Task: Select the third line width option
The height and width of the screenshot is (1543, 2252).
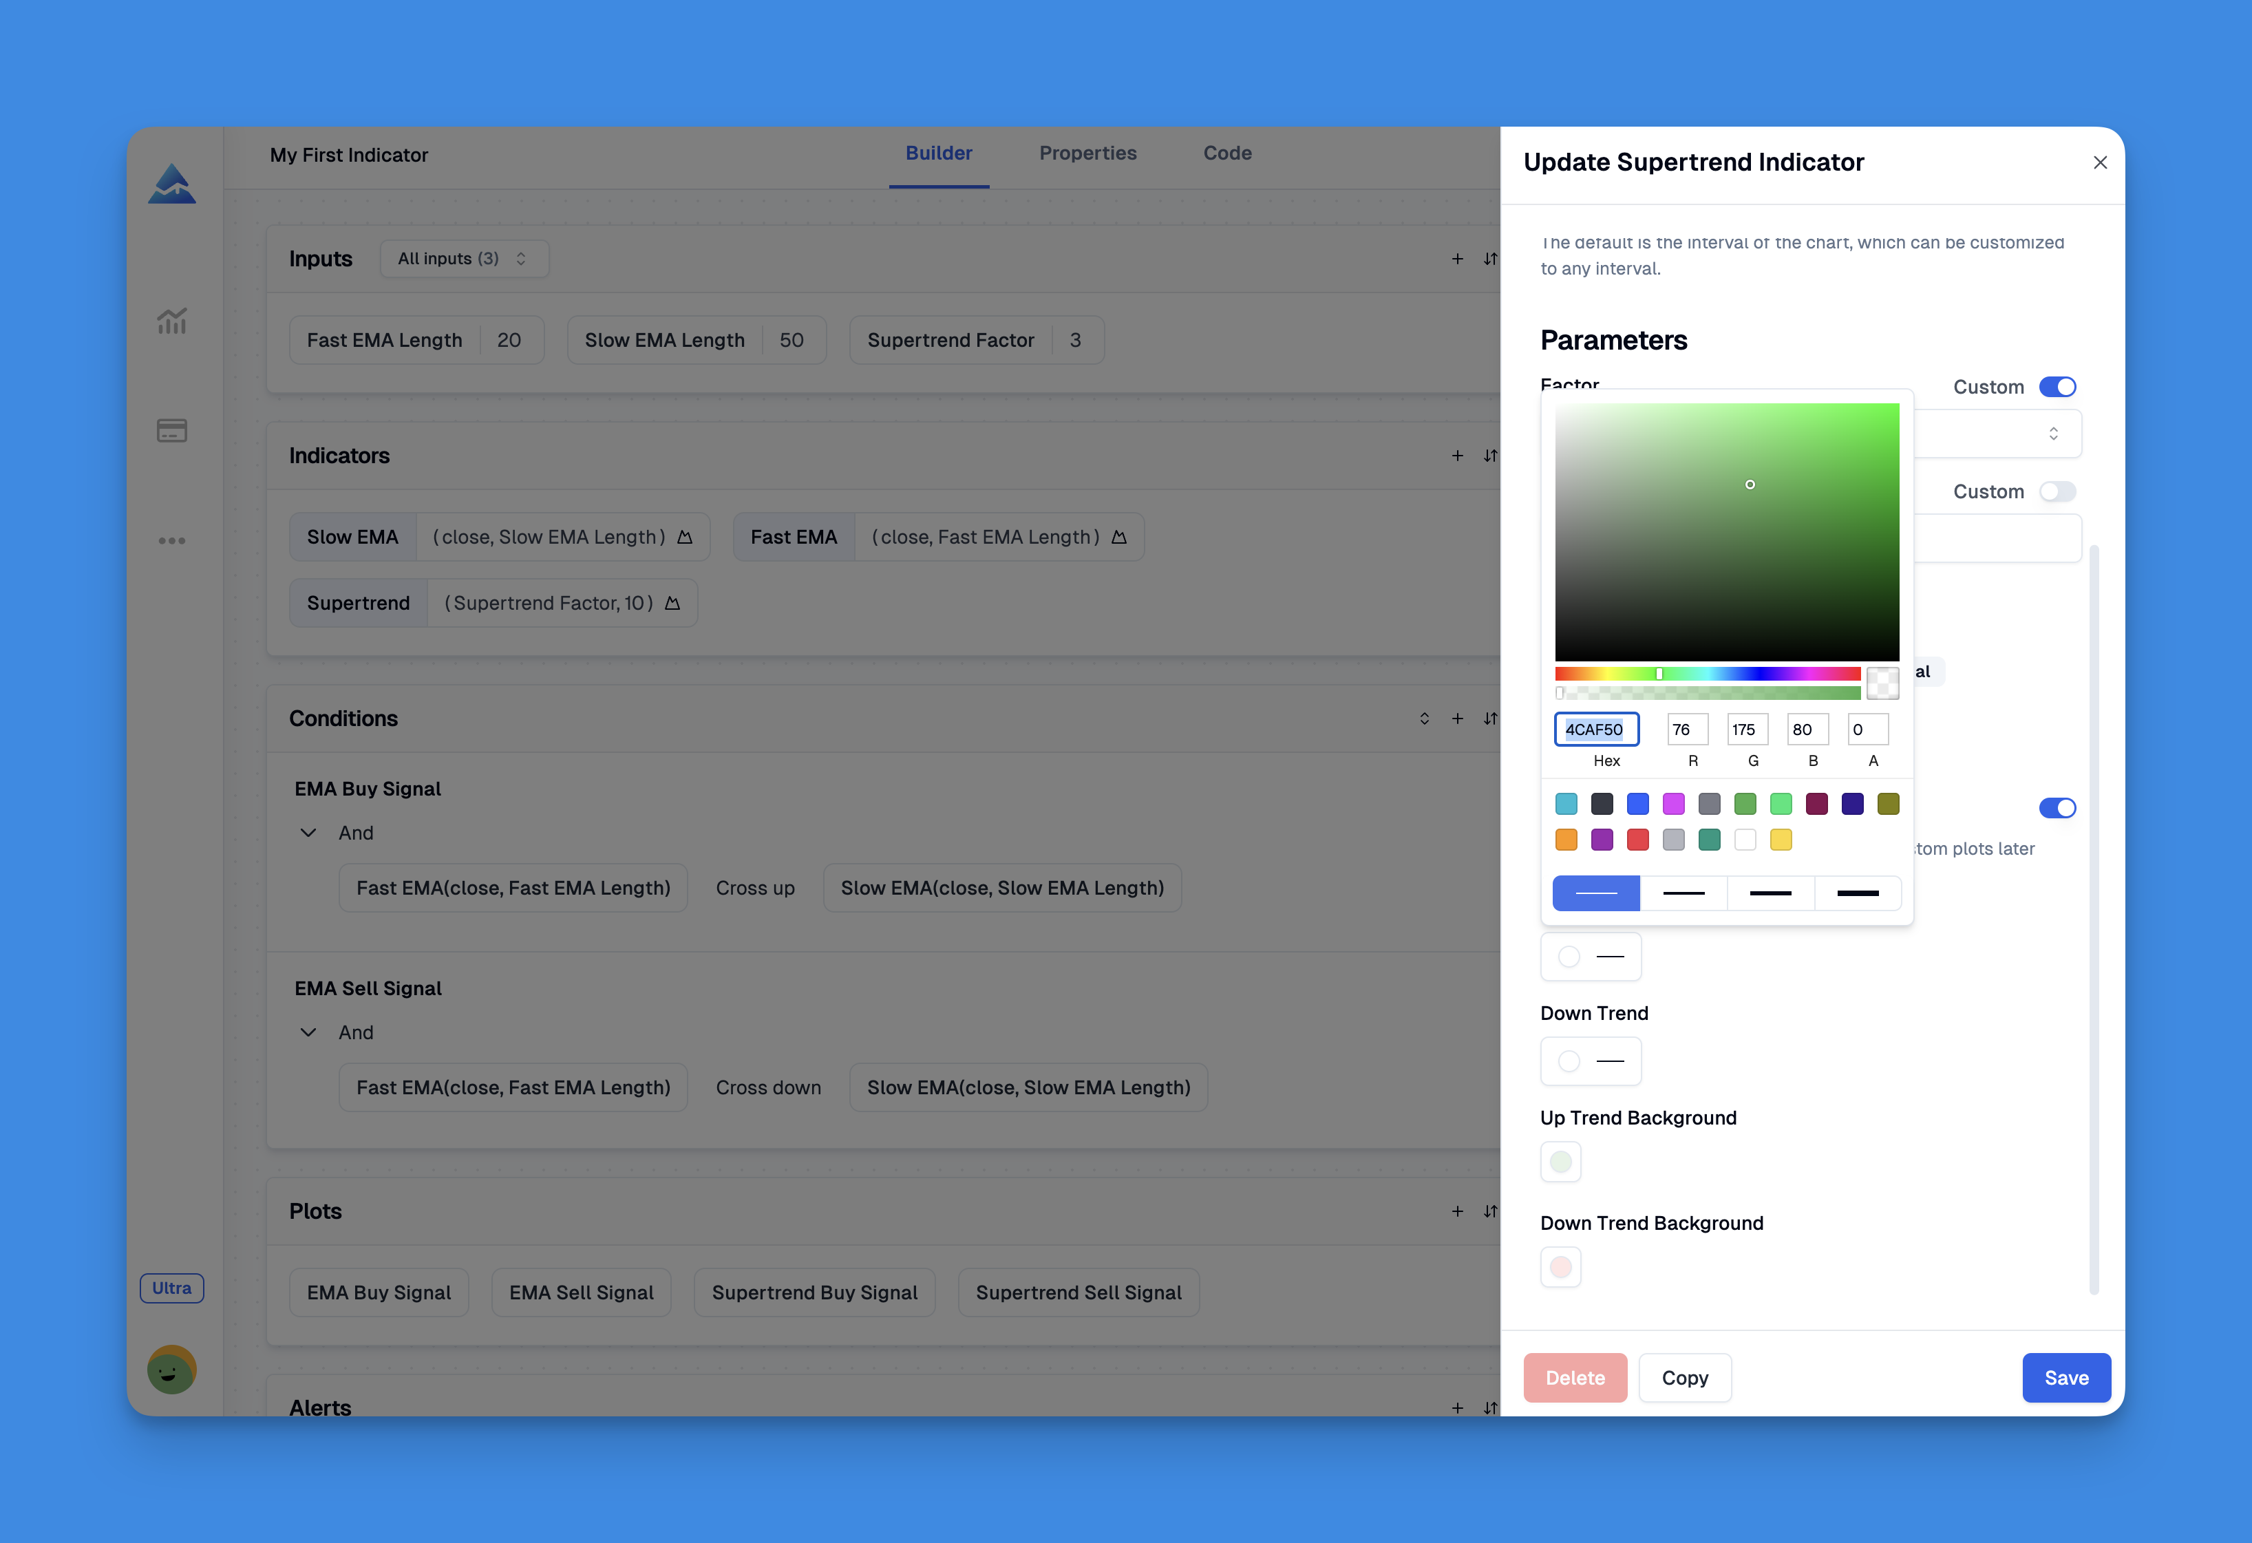Action: coord(1770,893)
